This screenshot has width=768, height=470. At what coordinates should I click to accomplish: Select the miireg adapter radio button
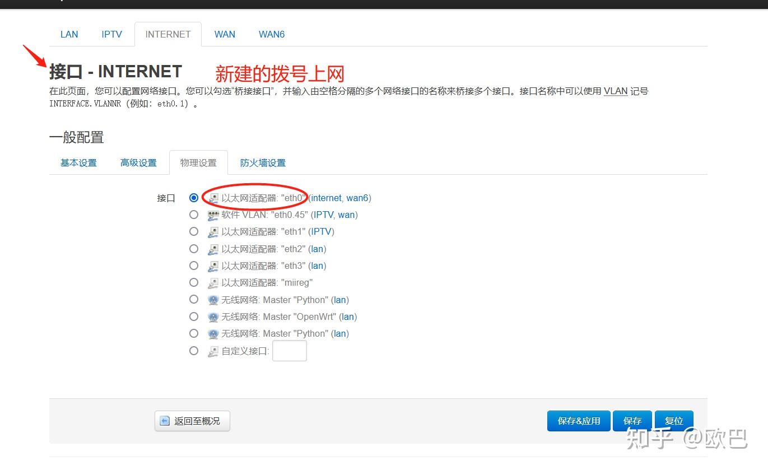click(x=193, y=282)
